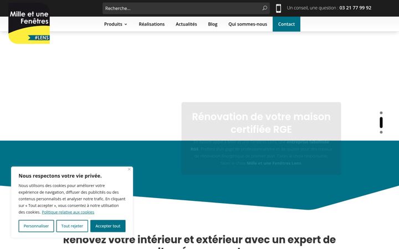Open Politique relative aux cookies link
The height and width of the screenshot is (249, 399).
point(68,212)
